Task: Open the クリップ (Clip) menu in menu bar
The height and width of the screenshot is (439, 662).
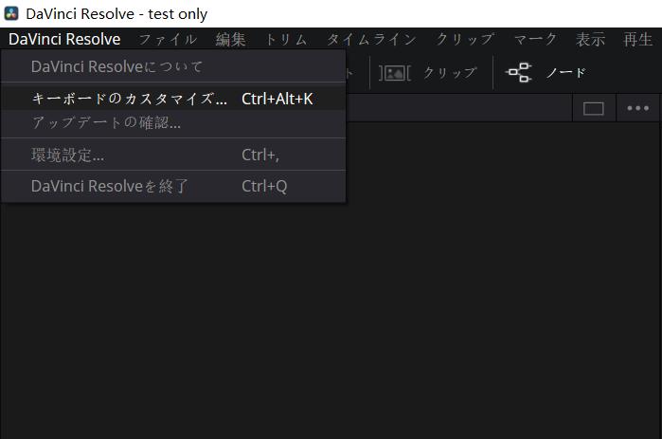Action: 464,39
